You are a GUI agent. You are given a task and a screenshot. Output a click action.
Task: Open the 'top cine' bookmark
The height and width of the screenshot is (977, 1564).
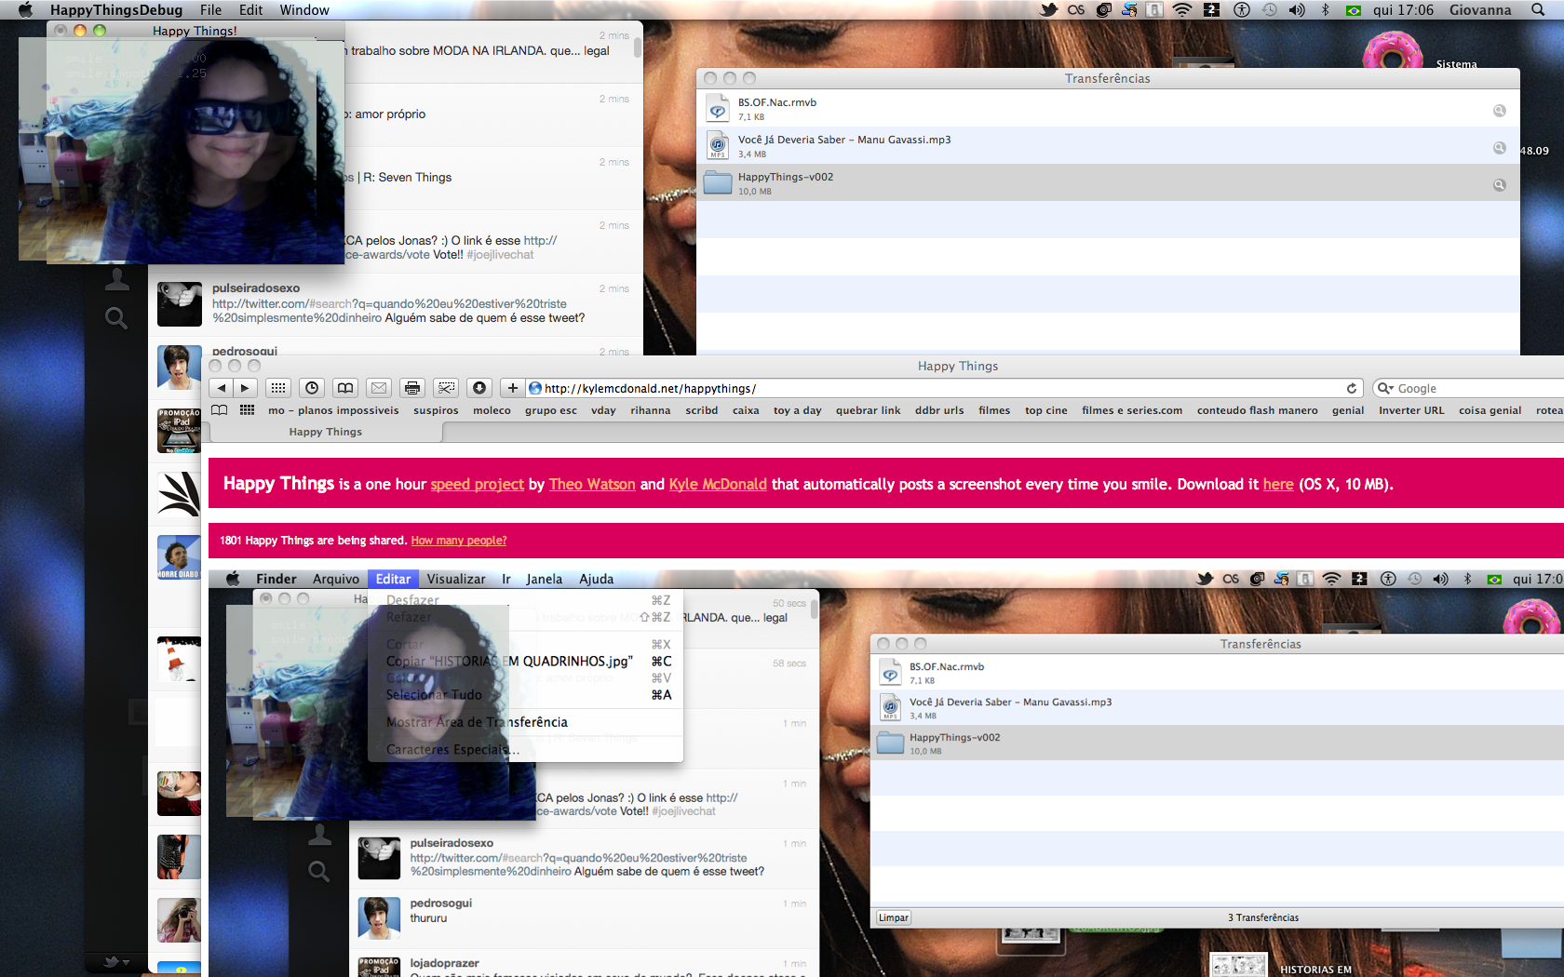tap(1045, 410)
